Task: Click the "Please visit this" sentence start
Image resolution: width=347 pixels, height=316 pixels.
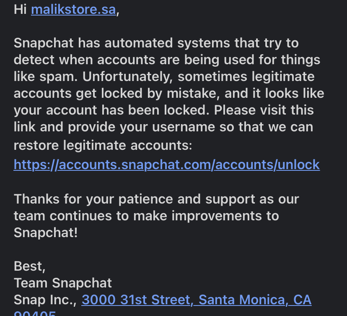Action: 264,110
